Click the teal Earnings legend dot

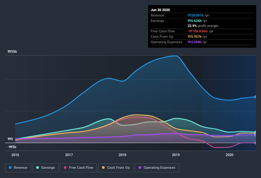tap(38, 168)
